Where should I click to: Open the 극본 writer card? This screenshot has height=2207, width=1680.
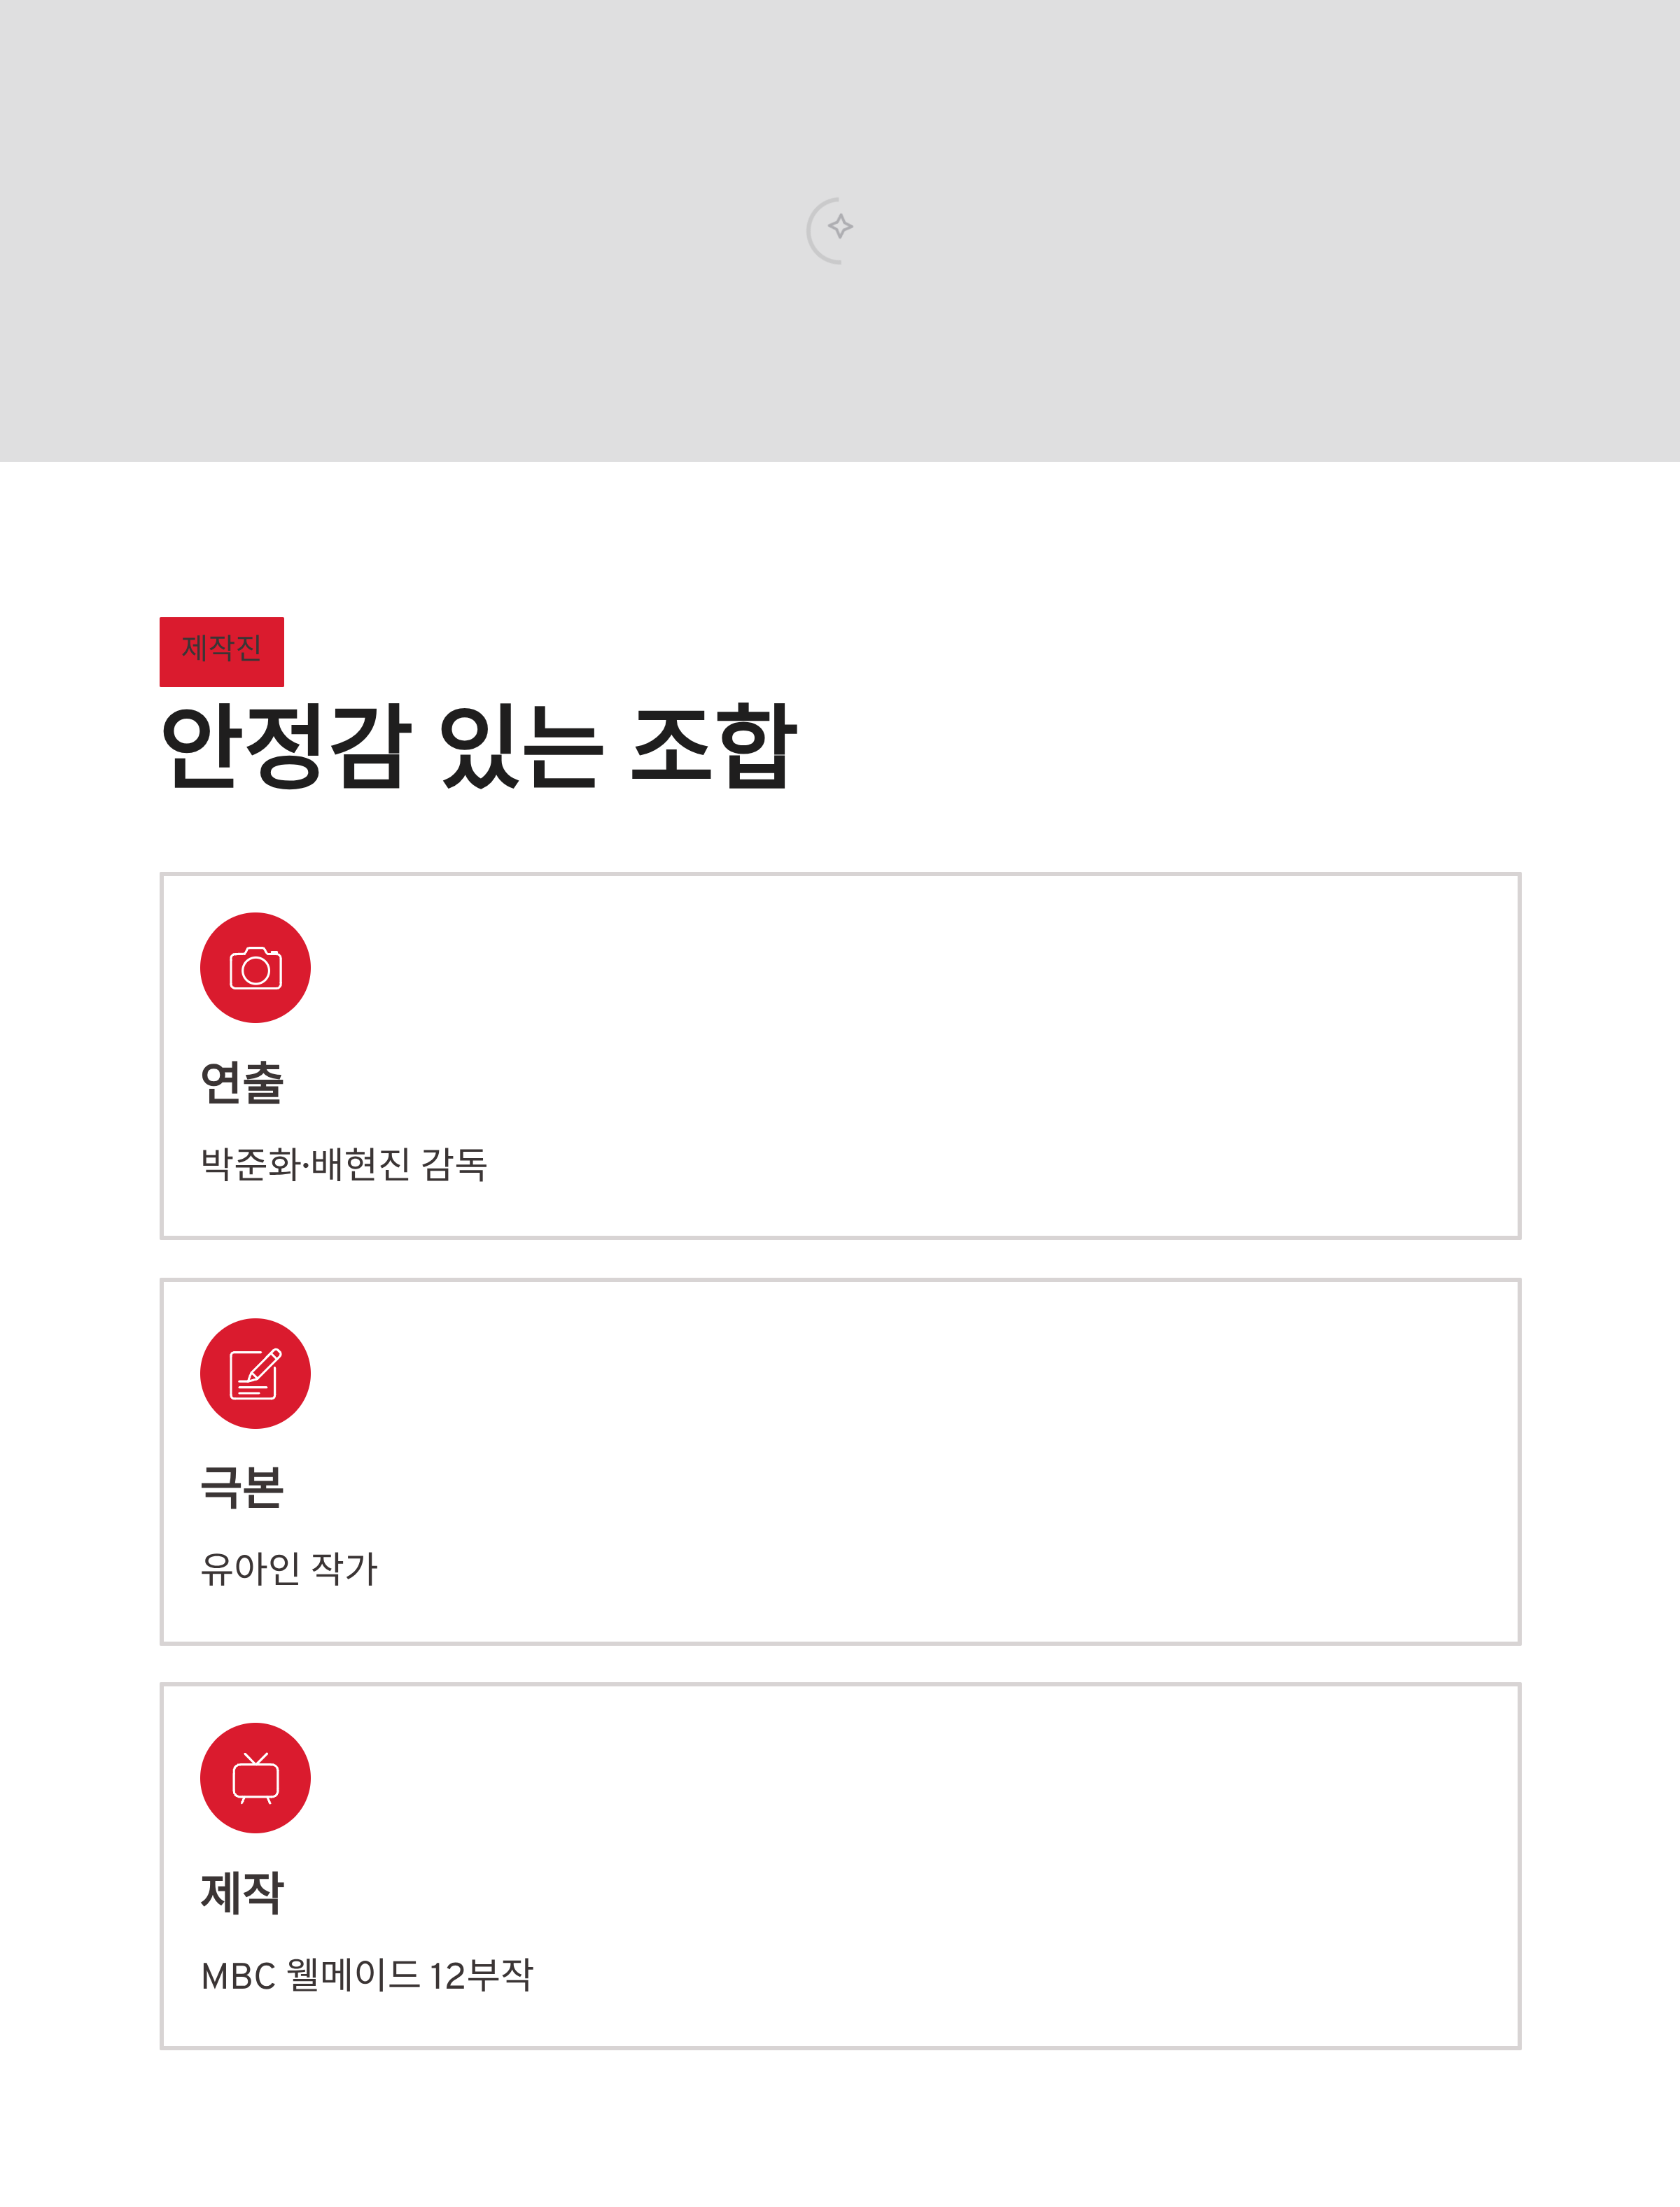coord(840,1461)
